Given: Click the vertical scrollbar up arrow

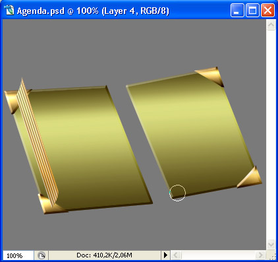Looking at the screenshot, I should pos(271,24).
